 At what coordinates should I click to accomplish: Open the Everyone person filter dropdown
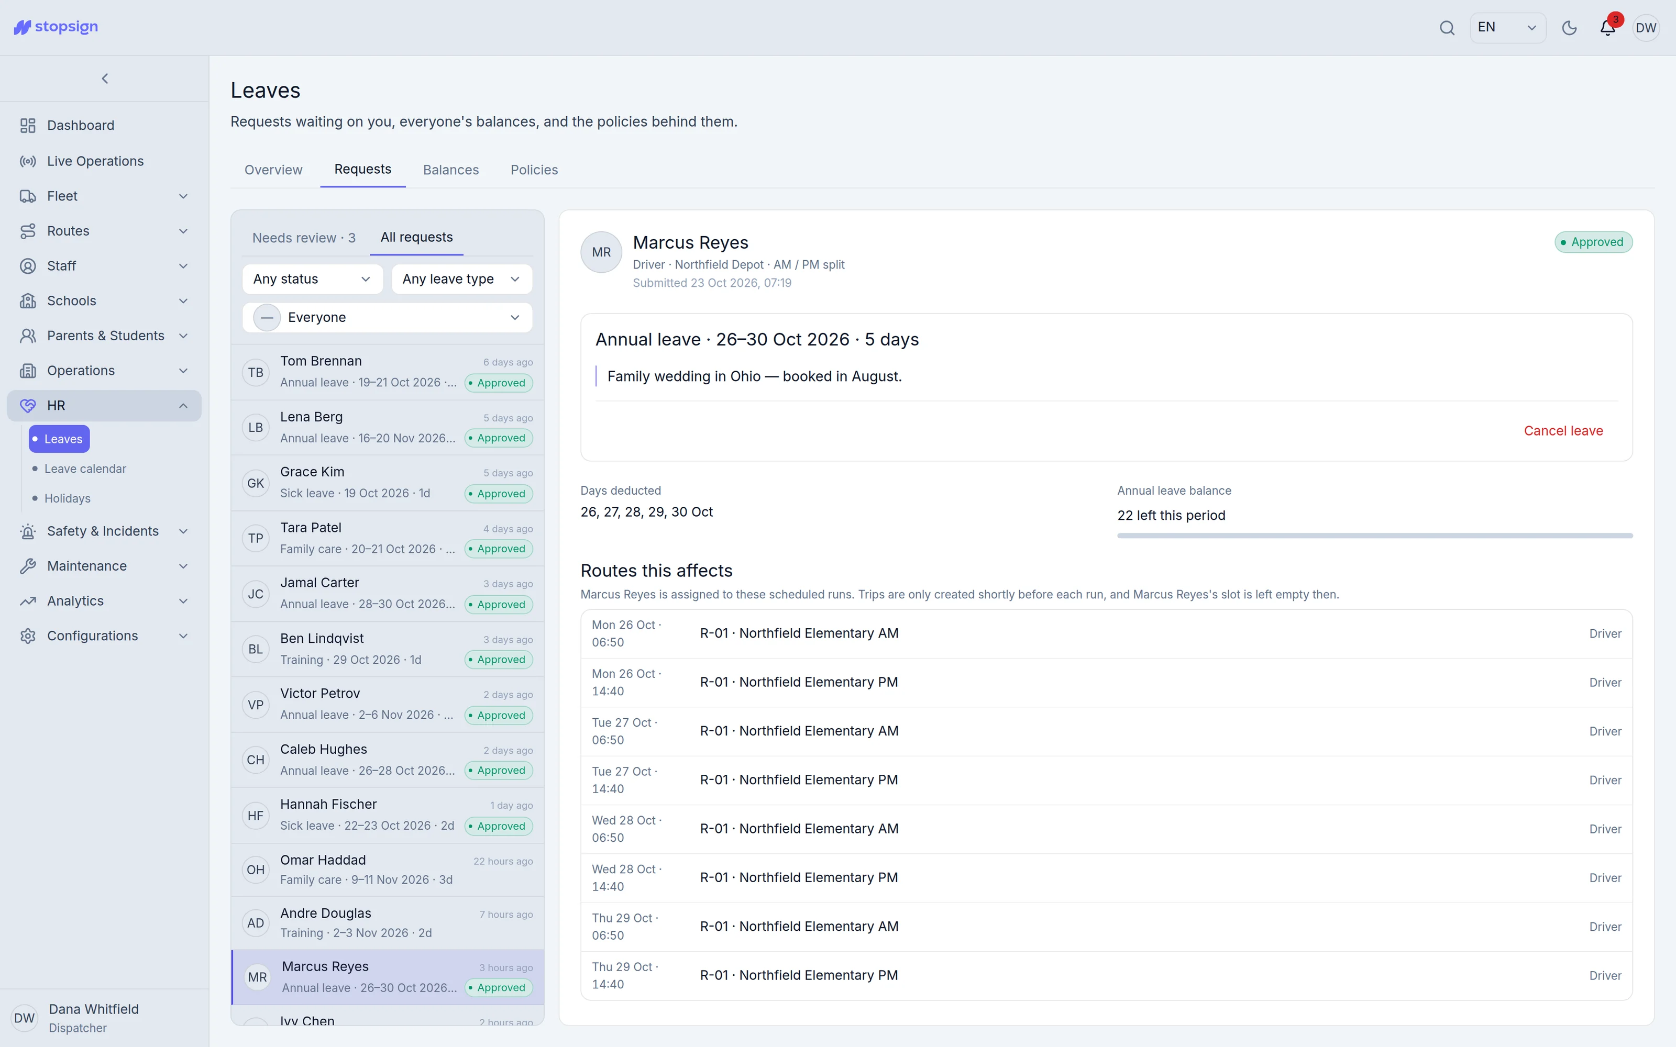(x=387, y=317)
